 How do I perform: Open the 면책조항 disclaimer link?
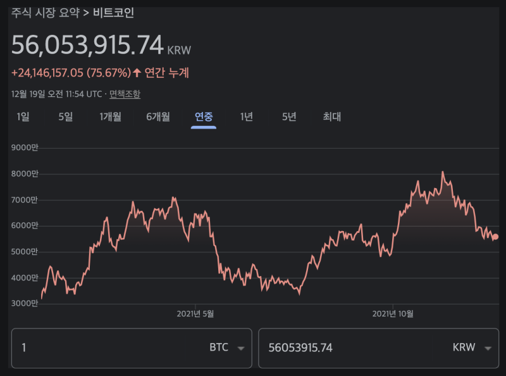pyautogui.click(x=125, y=94)
